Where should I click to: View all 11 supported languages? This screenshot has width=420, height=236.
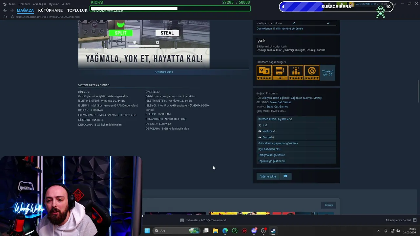[x=280, y=29]
